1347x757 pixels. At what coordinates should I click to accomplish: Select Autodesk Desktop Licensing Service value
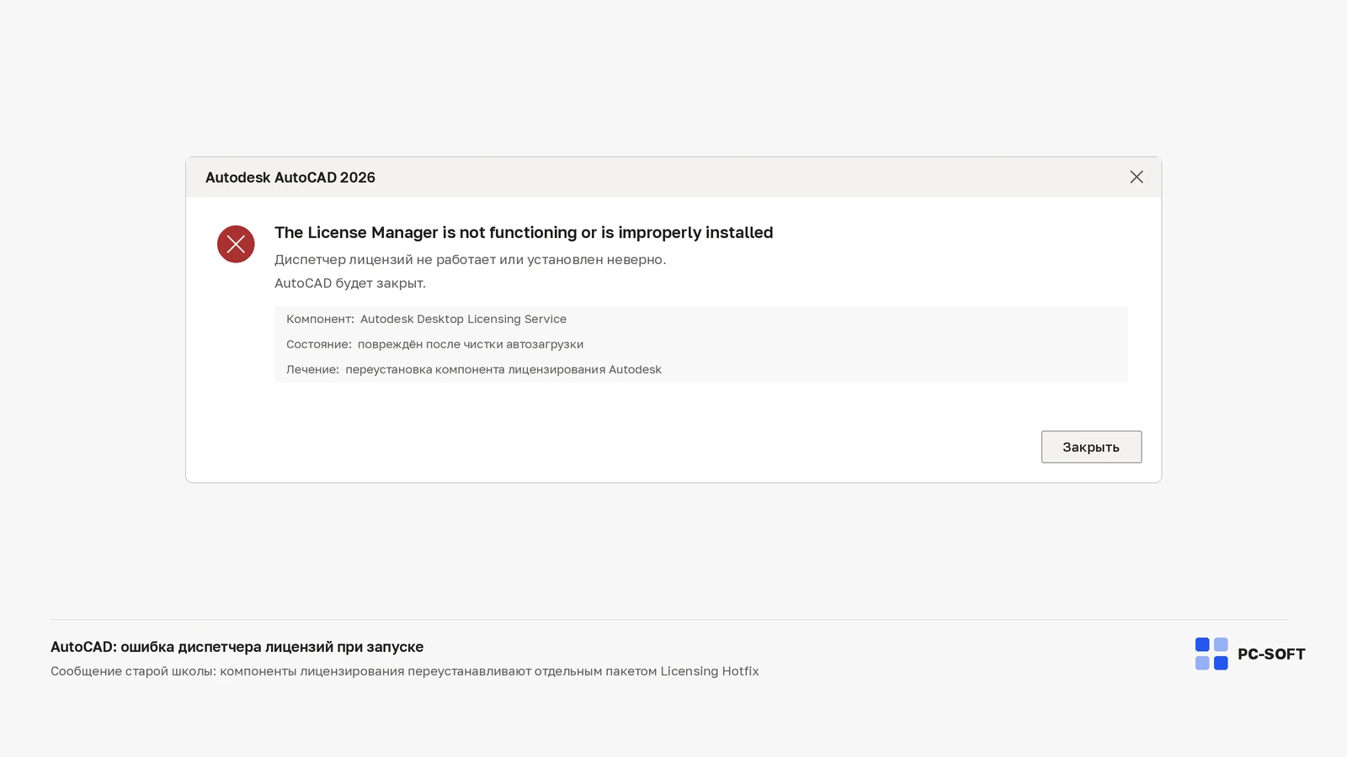463,319
